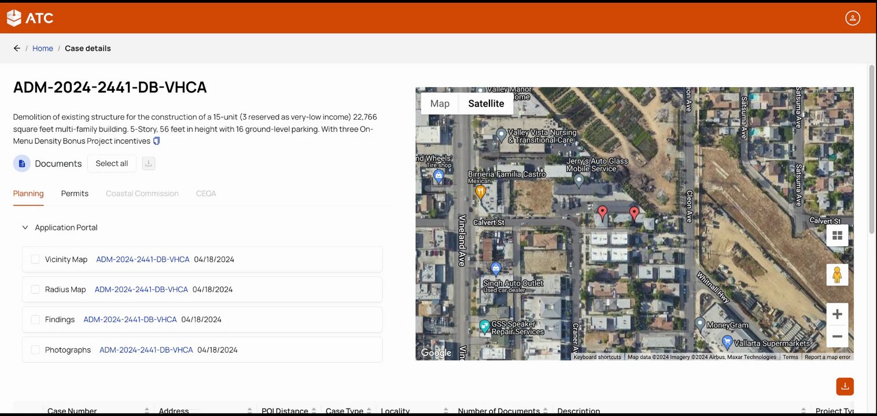
Task: Open the Radius Map case number link
Action: 141,289
